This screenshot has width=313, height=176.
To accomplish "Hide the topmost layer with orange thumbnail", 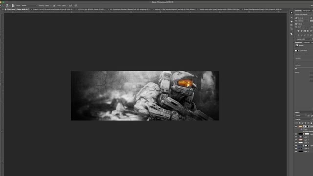I will coord(296,126).
